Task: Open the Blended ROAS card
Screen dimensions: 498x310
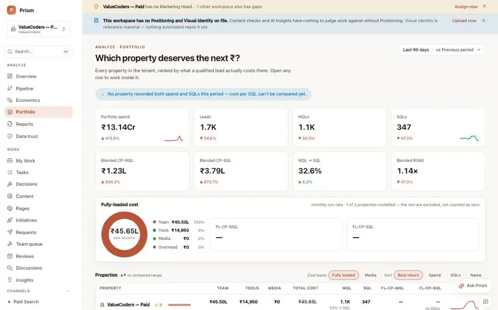Action: 438,171
